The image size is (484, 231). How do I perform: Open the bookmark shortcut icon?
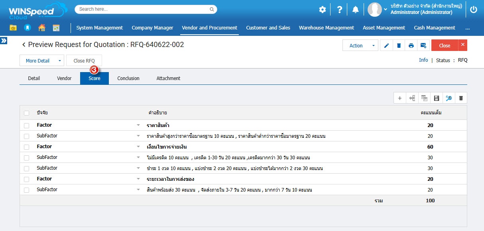(27, 28)
